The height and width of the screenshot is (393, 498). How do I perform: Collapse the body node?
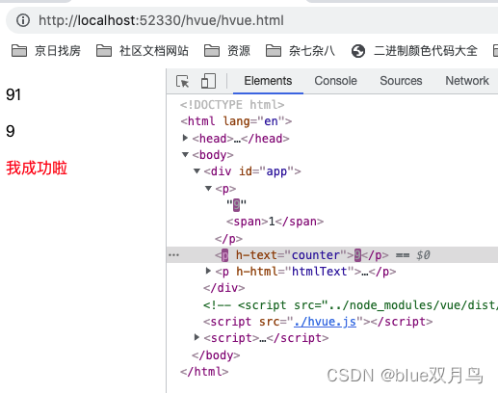tap(185, 155)
